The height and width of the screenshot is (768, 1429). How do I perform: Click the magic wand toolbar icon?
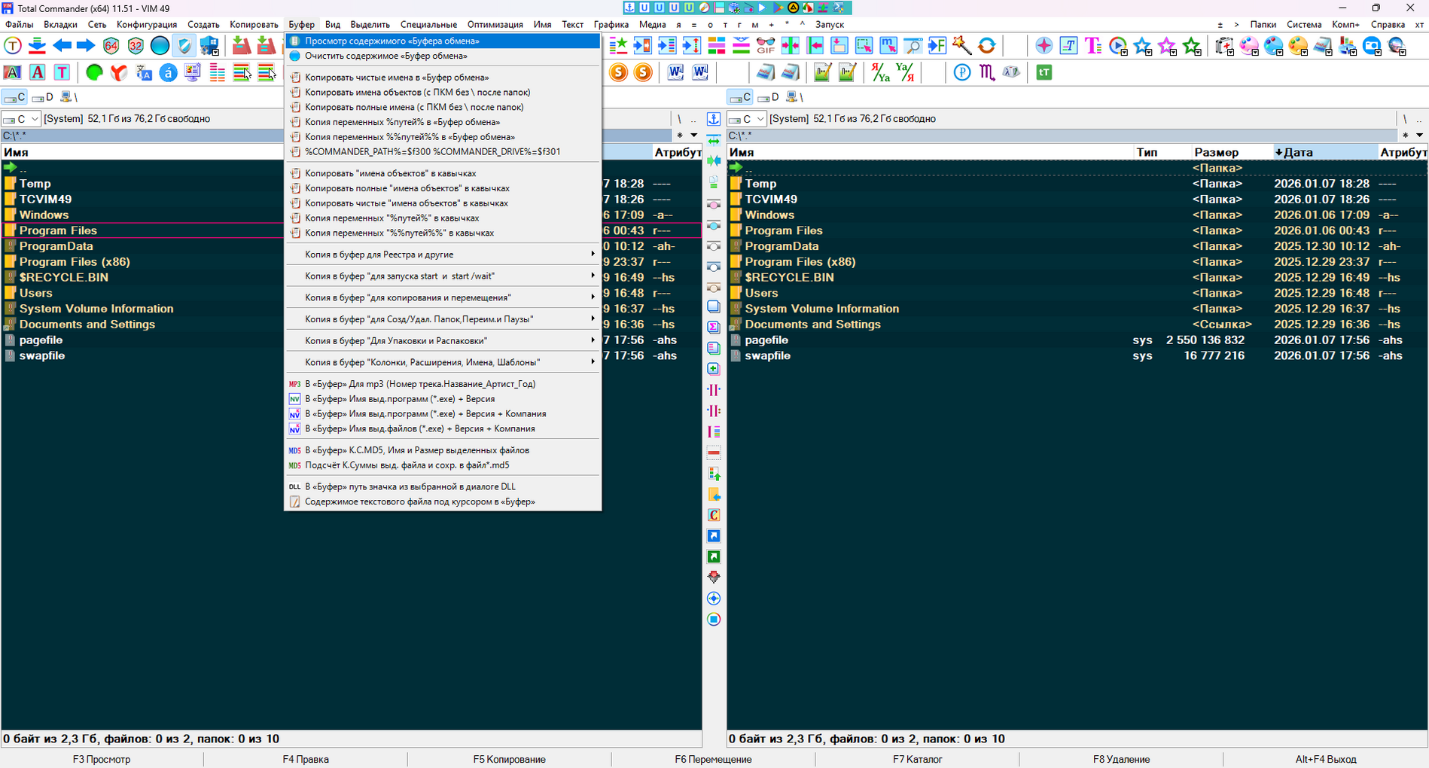pyautogui.click(x=961, y=46)
